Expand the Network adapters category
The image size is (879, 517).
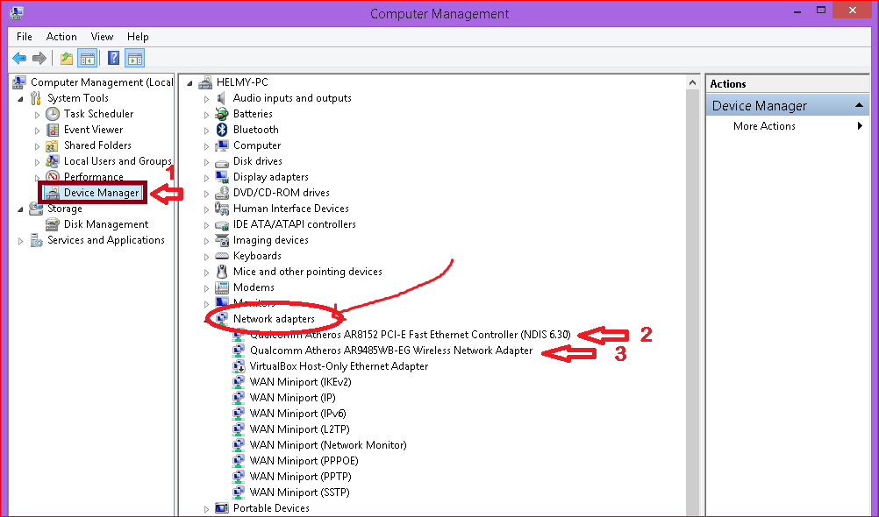(205, 318)
